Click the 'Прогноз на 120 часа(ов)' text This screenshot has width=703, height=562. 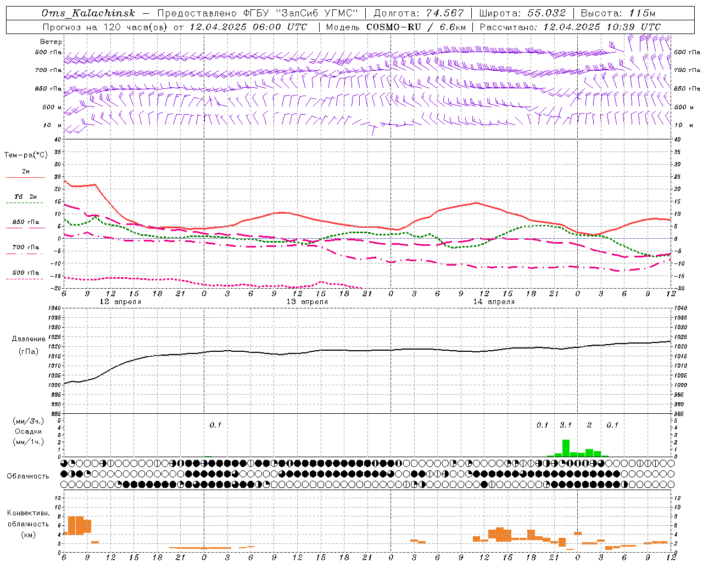point(105,27)
